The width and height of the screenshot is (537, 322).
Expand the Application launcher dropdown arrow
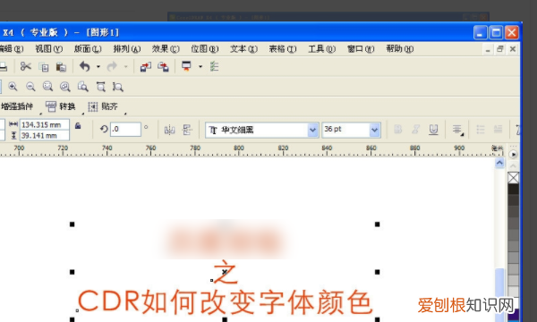[x=200, y=67]
